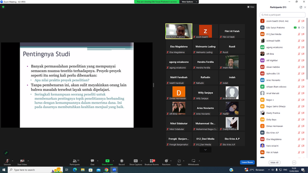
Task: Click camera-off icon of Achmad Fadlih
Action: [303, 41]
